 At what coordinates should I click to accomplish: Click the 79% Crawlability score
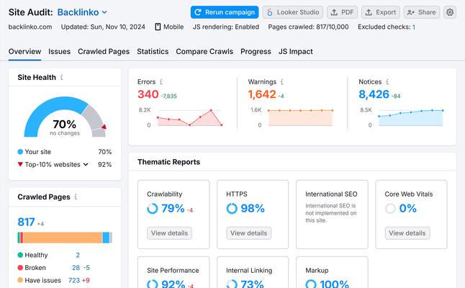click(173, 209)
